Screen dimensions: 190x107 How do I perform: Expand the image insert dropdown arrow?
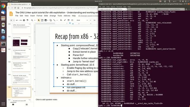(x=47, y=20)
